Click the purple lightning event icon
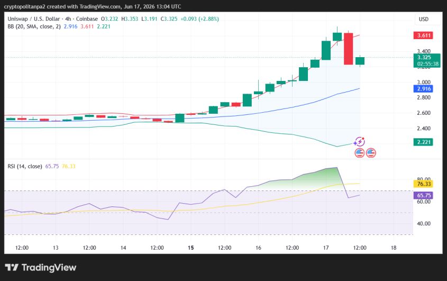The height and width of the screenshot is (281, 447). [360, 141]
